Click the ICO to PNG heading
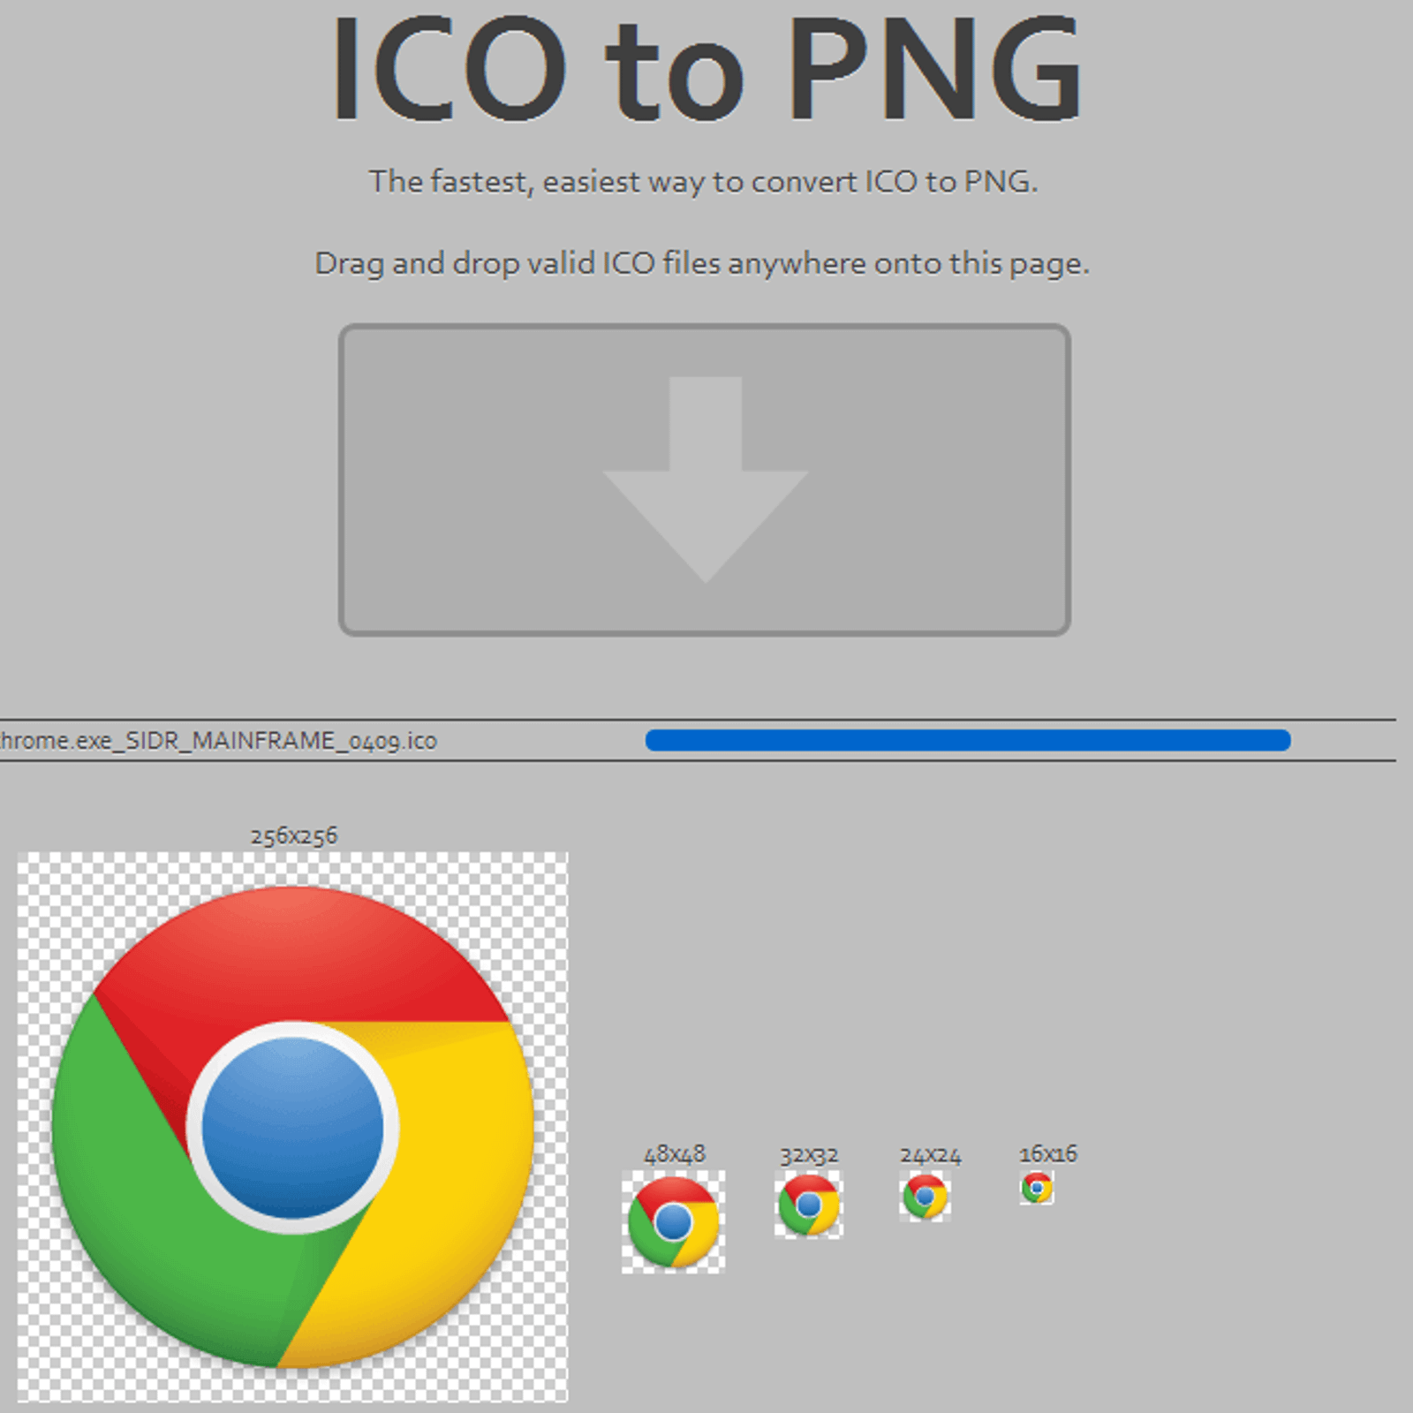 706,69
